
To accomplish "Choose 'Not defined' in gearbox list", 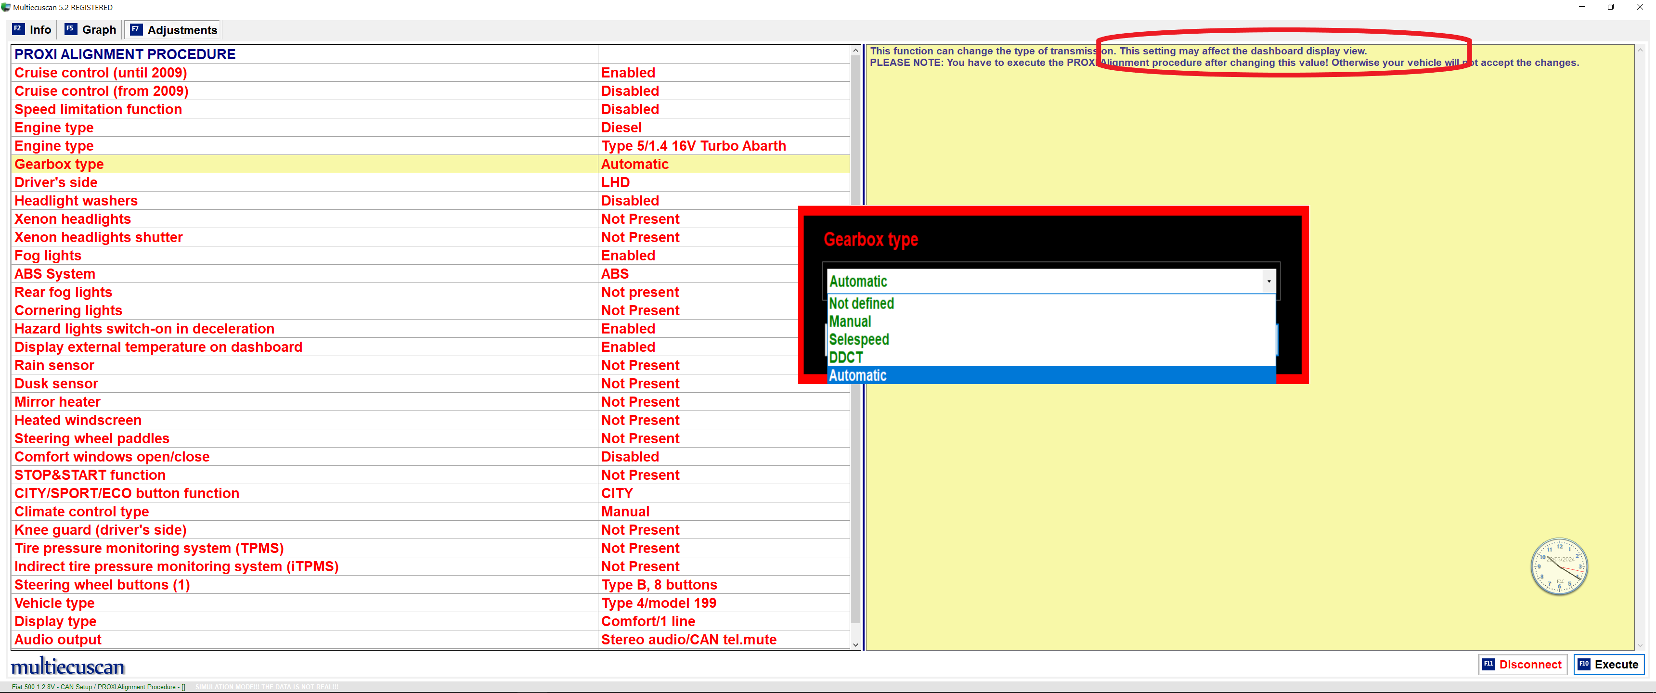I will pos(1051,304).
